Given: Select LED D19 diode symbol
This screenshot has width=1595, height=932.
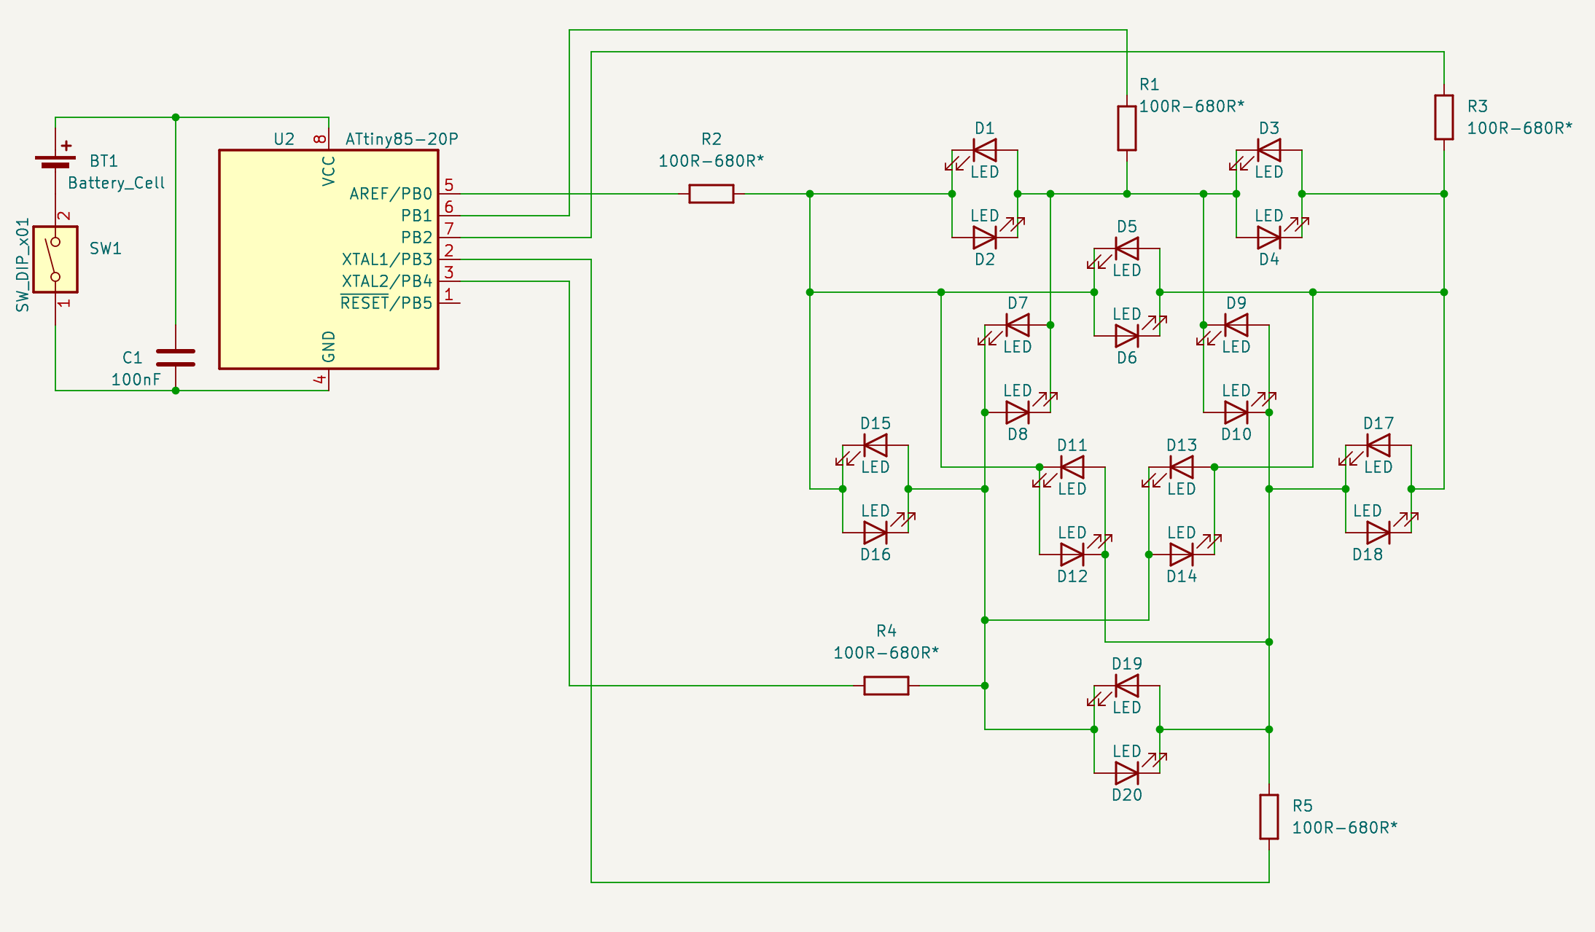Looking at the screenshot, I should pyautogui.click(x=1127, y=686).
